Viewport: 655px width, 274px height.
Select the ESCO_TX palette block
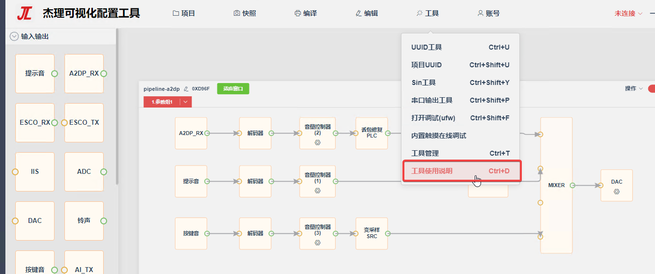tap(84, 123)
